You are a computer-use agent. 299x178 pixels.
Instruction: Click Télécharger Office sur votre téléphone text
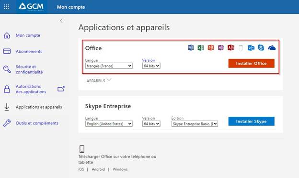point(117,159)
